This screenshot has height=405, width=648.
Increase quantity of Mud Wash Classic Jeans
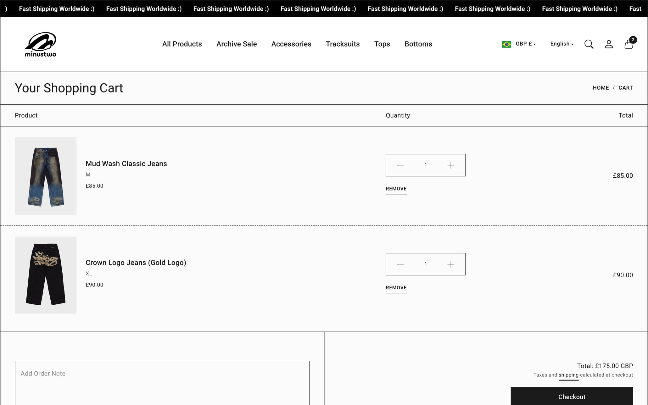451,165
